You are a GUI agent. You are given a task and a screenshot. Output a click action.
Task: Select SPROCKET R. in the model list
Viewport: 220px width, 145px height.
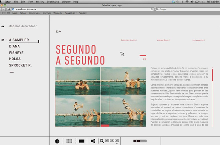(x=20, y=65)
